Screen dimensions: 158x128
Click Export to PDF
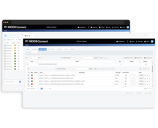click(x=138, y=58)
